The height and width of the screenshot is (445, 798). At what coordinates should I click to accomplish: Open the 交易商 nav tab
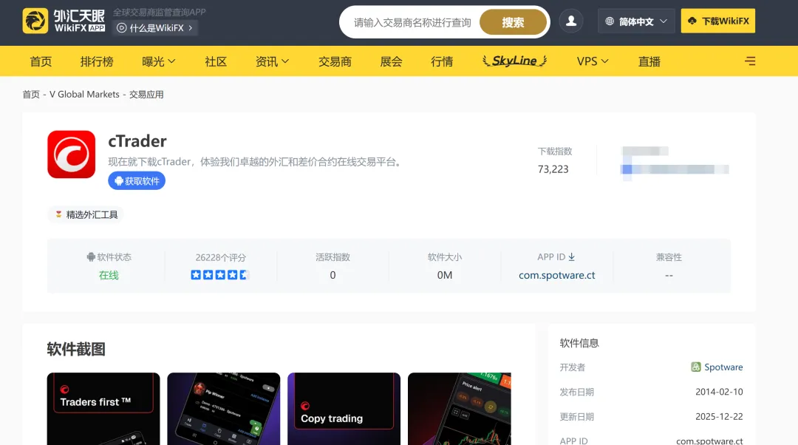click(x=335, y=61)
